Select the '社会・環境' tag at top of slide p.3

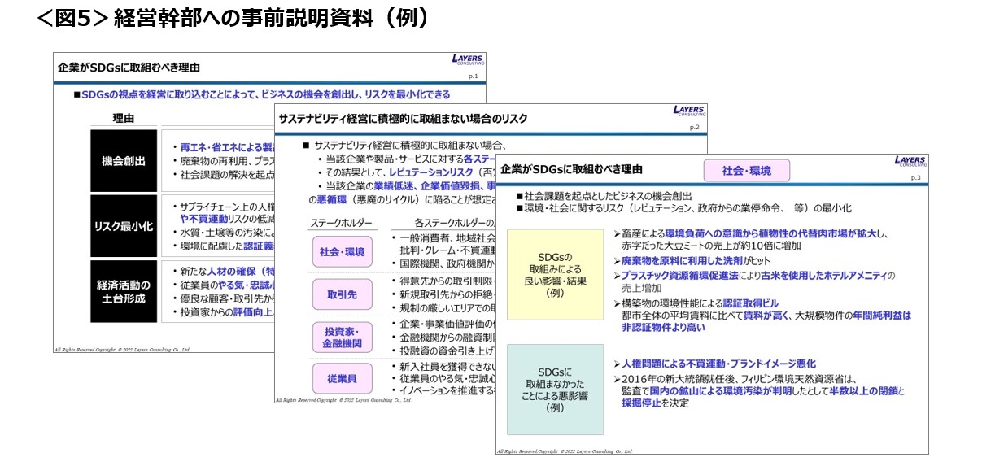click(x=746, y=171)
